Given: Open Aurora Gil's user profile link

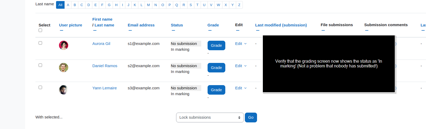Looking at the screenshot, I should [x=101, y=44].
